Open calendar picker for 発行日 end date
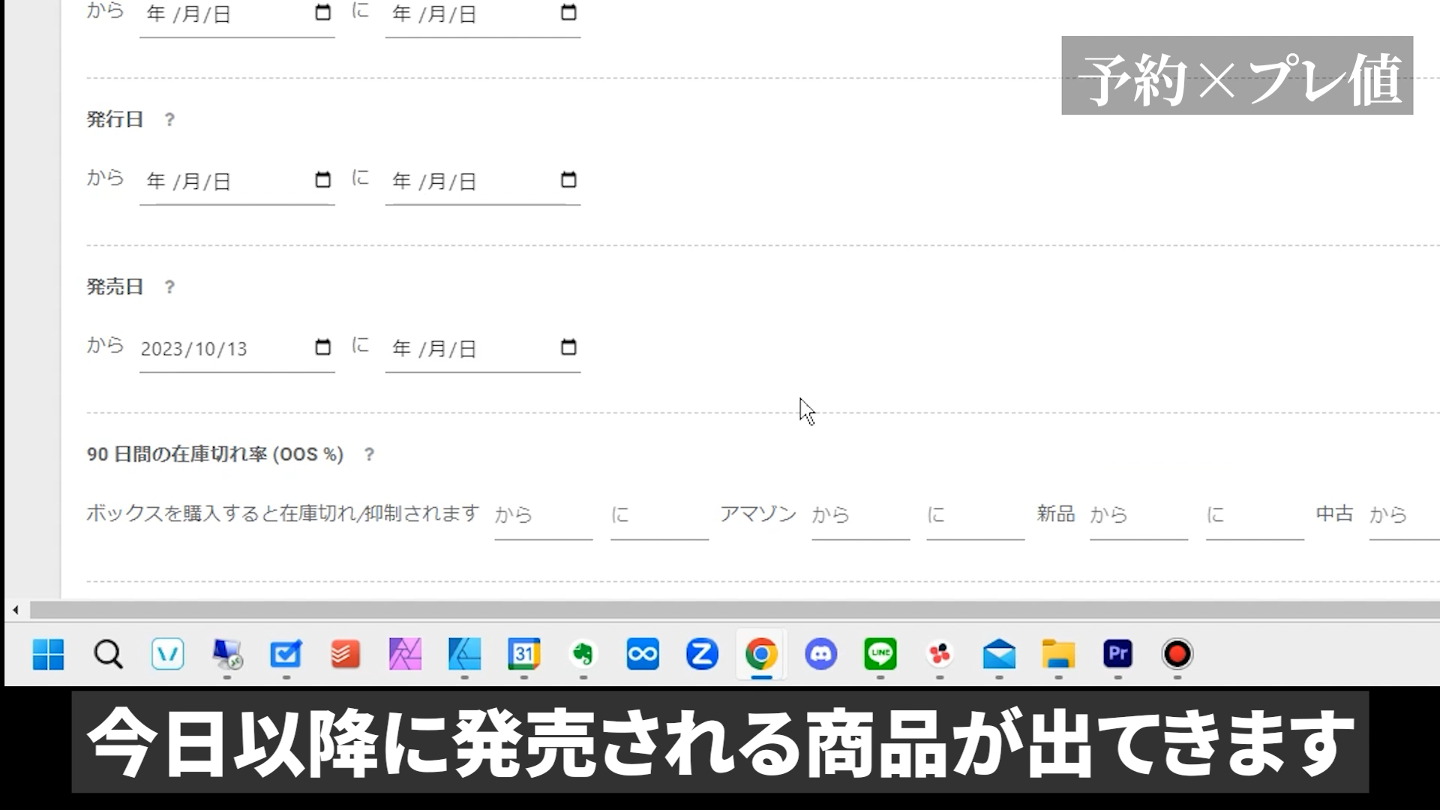Viewport: 1440px width, 810px height. tap(568, 181)
